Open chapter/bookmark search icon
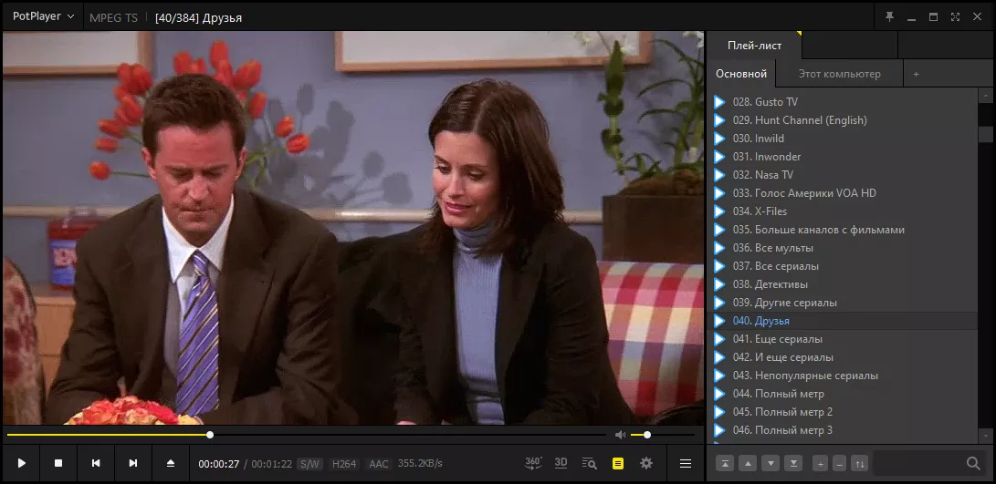The image size is (996, 484). (590, 464)
